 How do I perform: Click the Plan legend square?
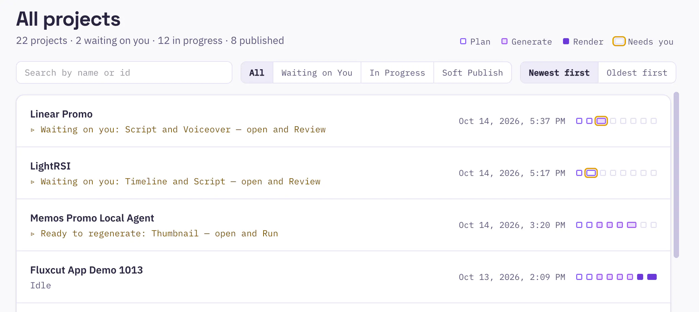(x=463, y=41)
